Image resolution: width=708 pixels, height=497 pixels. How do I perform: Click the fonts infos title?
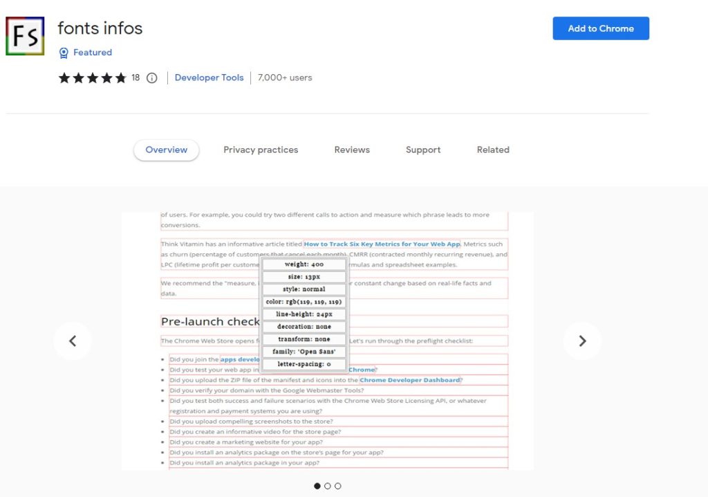[x=100, y=28]
